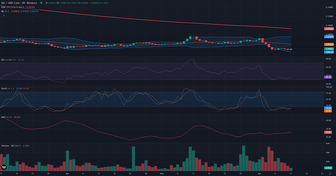Click the BB lower value 0.04139 in legend
This screenshot has height=176, width=336.
34,11
